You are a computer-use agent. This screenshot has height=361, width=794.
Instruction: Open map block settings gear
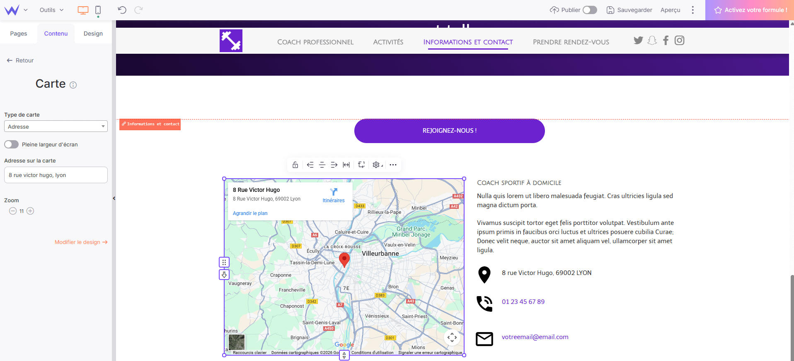click(x=377, y=165)
